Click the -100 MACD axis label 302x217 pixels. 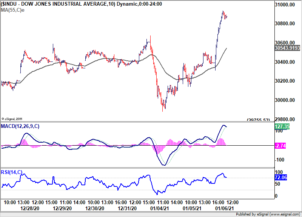click(x=279, y=160)
